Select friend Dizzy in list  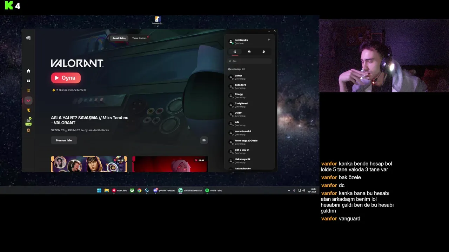point(249,114)
